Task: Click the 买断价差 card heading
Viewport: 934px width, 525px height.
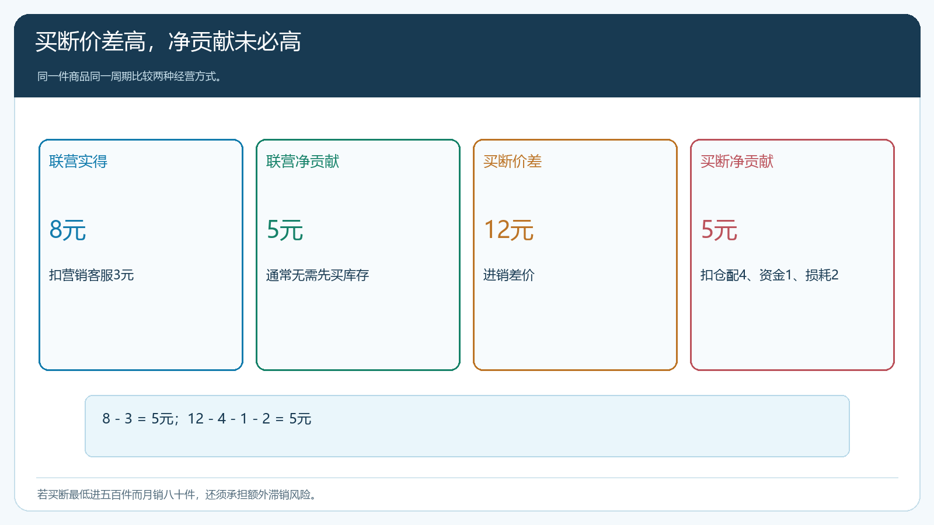Action: tap(513, 162)
